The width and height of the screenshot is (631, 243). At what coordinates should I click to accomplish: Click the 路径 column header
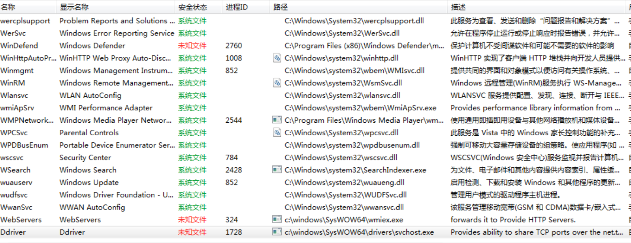point(281,7)
